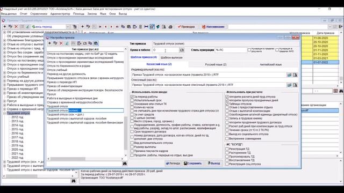Click binoculars icon below left orders tree
This screenshot has width=344, height=193.
coord(74,181)
